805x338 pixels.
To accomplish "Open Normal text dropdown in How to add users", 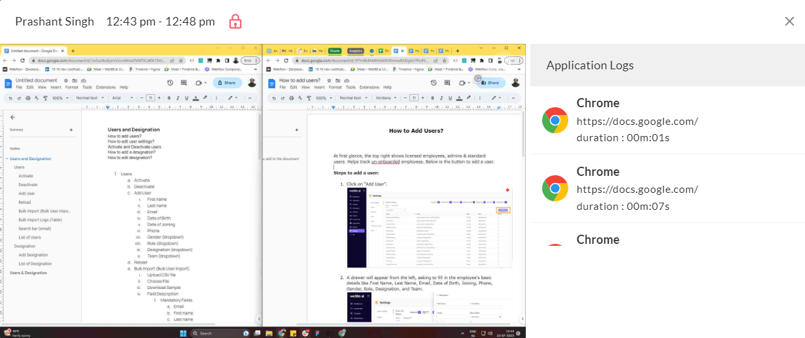I will point(354,98).
